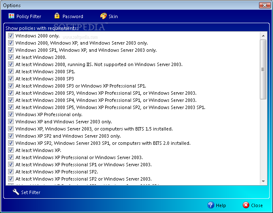Image resolution: width=273 pixels, height=213 pixels.
Task: Click the Skin paint palette icon
Action: pos(104,16)
